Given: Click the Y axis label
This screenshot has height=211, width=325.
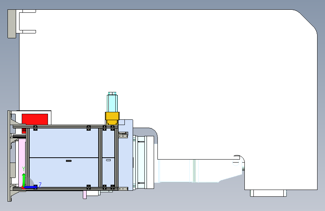Looking at the screenshot, I should tap(24, 169).
